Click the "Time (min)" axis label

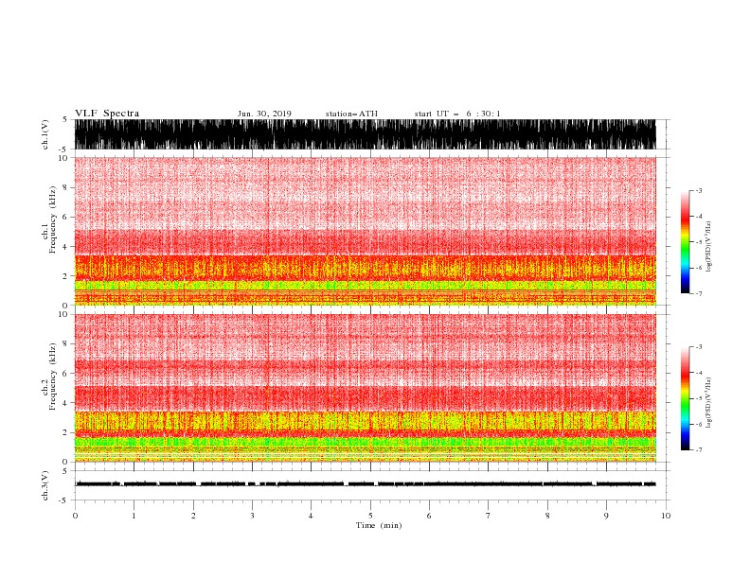(379, 525)
